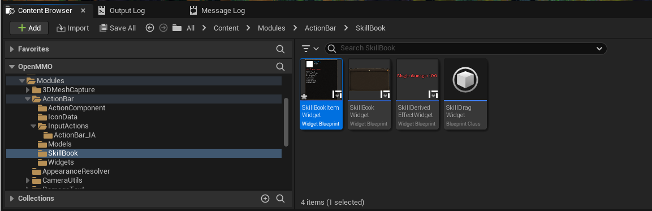Viewport: 652px width, 211px height.
Task: Select the SkillBookItemWidget asset
Action: [321, 94]
